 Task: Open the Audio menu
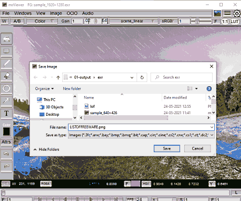(88, 13)
